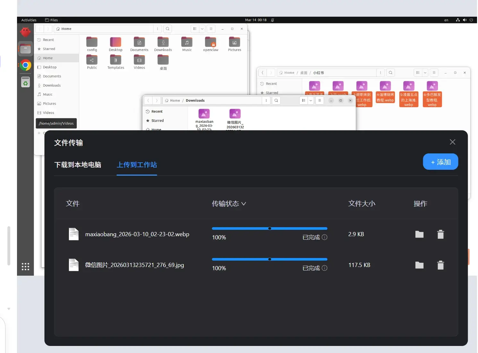Open Trash from the dock
478x353 pixels.
pos(25,82)
